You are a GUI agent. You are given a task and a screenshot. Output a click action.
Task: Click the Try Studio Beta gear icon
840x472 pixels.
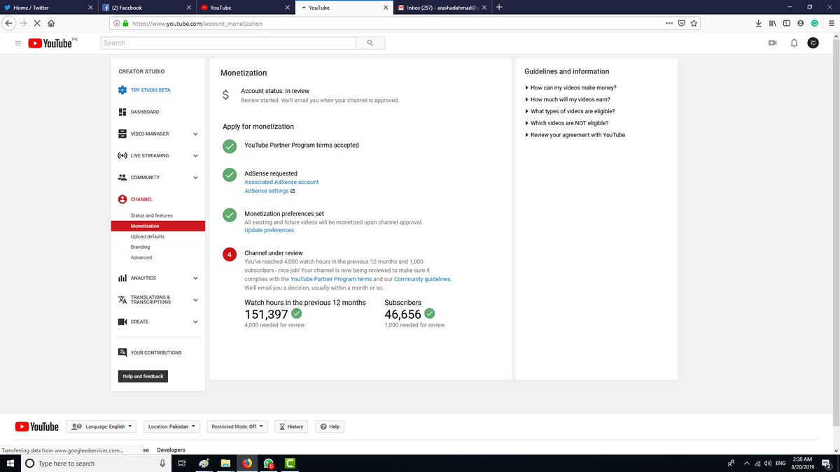(122, 90)
